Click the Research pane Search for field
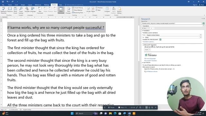The width and height of the screenshot is (206, 116). (x=172, y=24)
